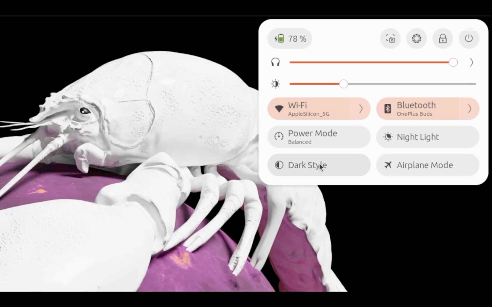Enable Night Light

[x=428, y=137]
